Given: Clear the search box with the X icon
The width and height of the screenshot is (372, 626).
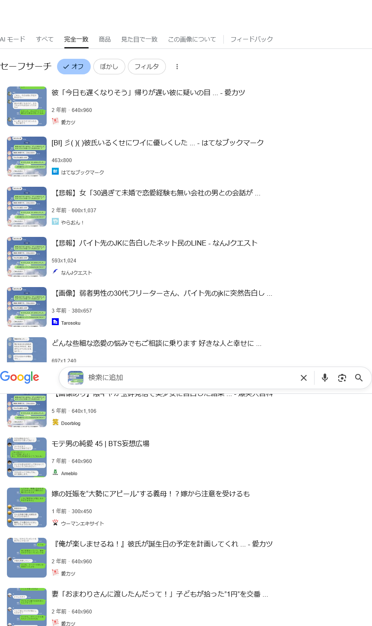Looking at the screenshot, I should click(x=304, y=378).
